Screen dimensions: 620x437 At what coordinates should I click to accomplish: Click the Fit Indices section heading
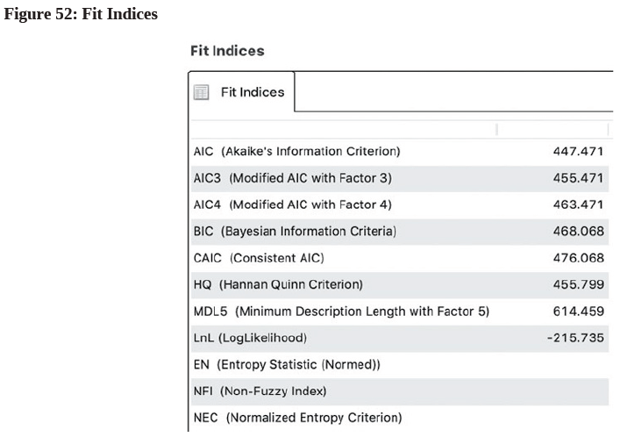coord(227,51)
